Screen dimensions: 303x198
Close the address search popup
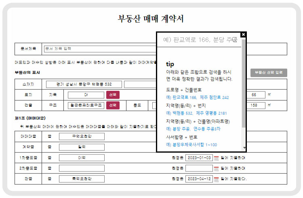[x=243, y=35]
